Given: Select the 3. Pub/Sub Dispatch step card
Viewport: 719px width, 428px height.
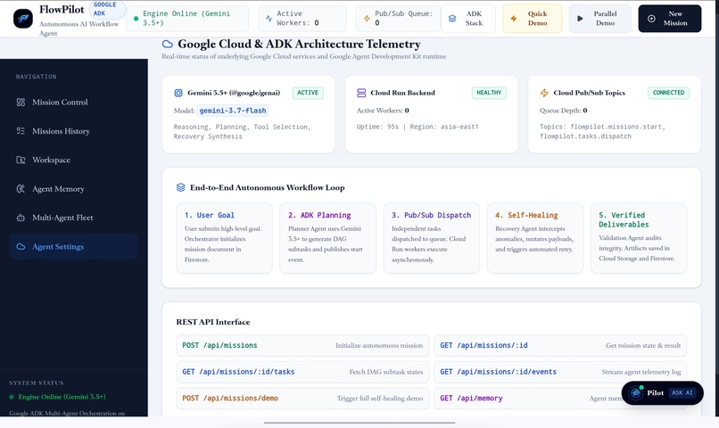Looking at the screenshot, I should (x=432, y=238).
